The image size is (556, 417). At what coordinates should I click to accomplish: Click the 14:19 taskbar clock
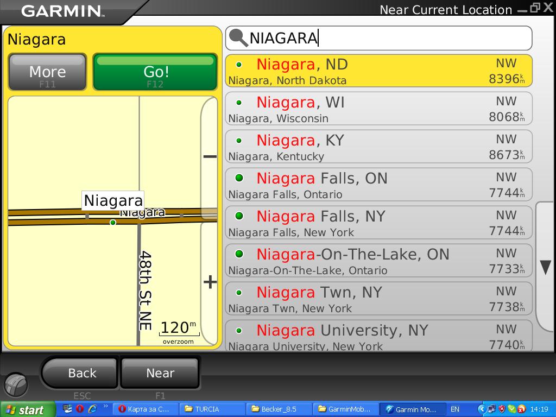[x=539, y=409]
